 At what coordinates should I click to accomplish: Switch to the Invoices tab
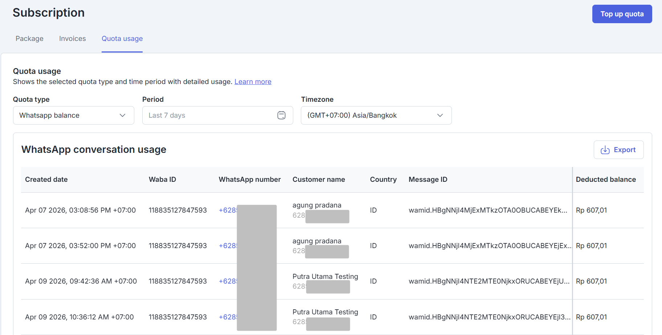click(x=73, y=39)
